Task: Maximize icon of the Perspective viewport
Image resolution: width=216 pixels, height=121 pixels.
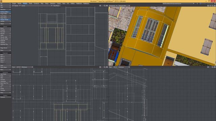Action: tap(215, 6)
